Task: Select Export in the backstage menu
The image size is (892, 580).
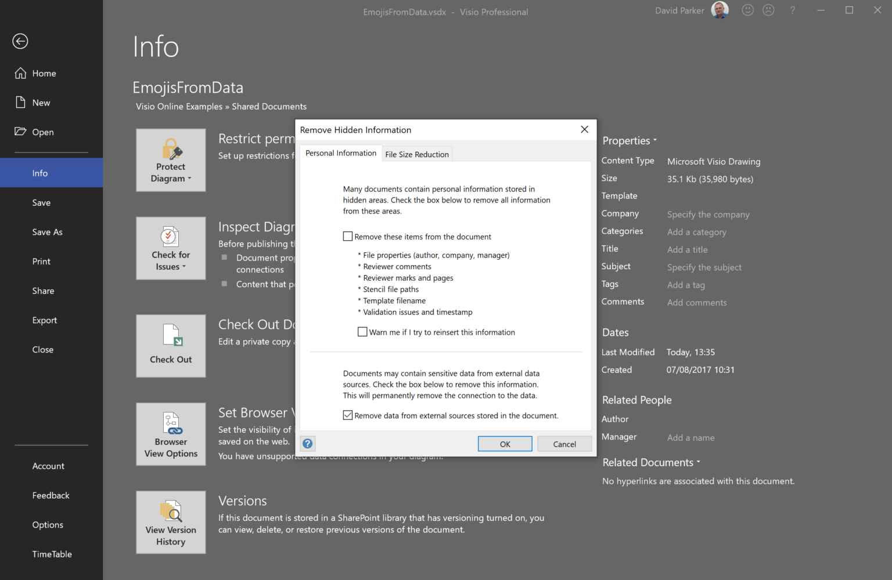Action: [52, 320]
